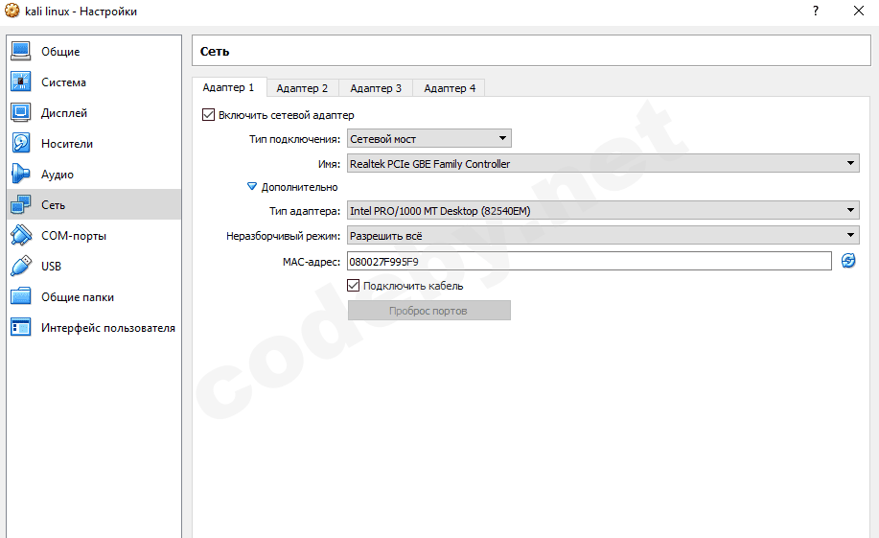Screen dimensions: 879x538
Task: Click the System (Система) chip icon
Action: coord(21,82)
